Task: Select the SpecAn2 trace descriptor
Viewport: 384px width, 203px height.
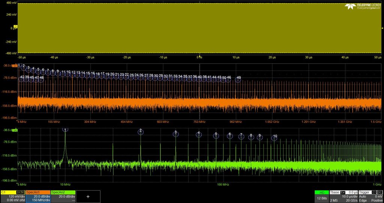Action: pos(63,196)
